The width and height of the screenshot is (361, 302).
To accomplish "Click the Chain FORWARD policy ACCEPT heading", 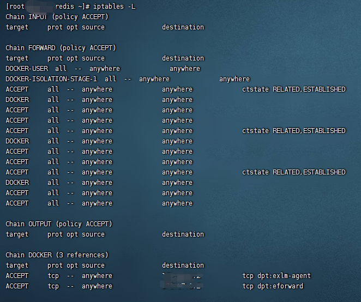I will 61,47.
